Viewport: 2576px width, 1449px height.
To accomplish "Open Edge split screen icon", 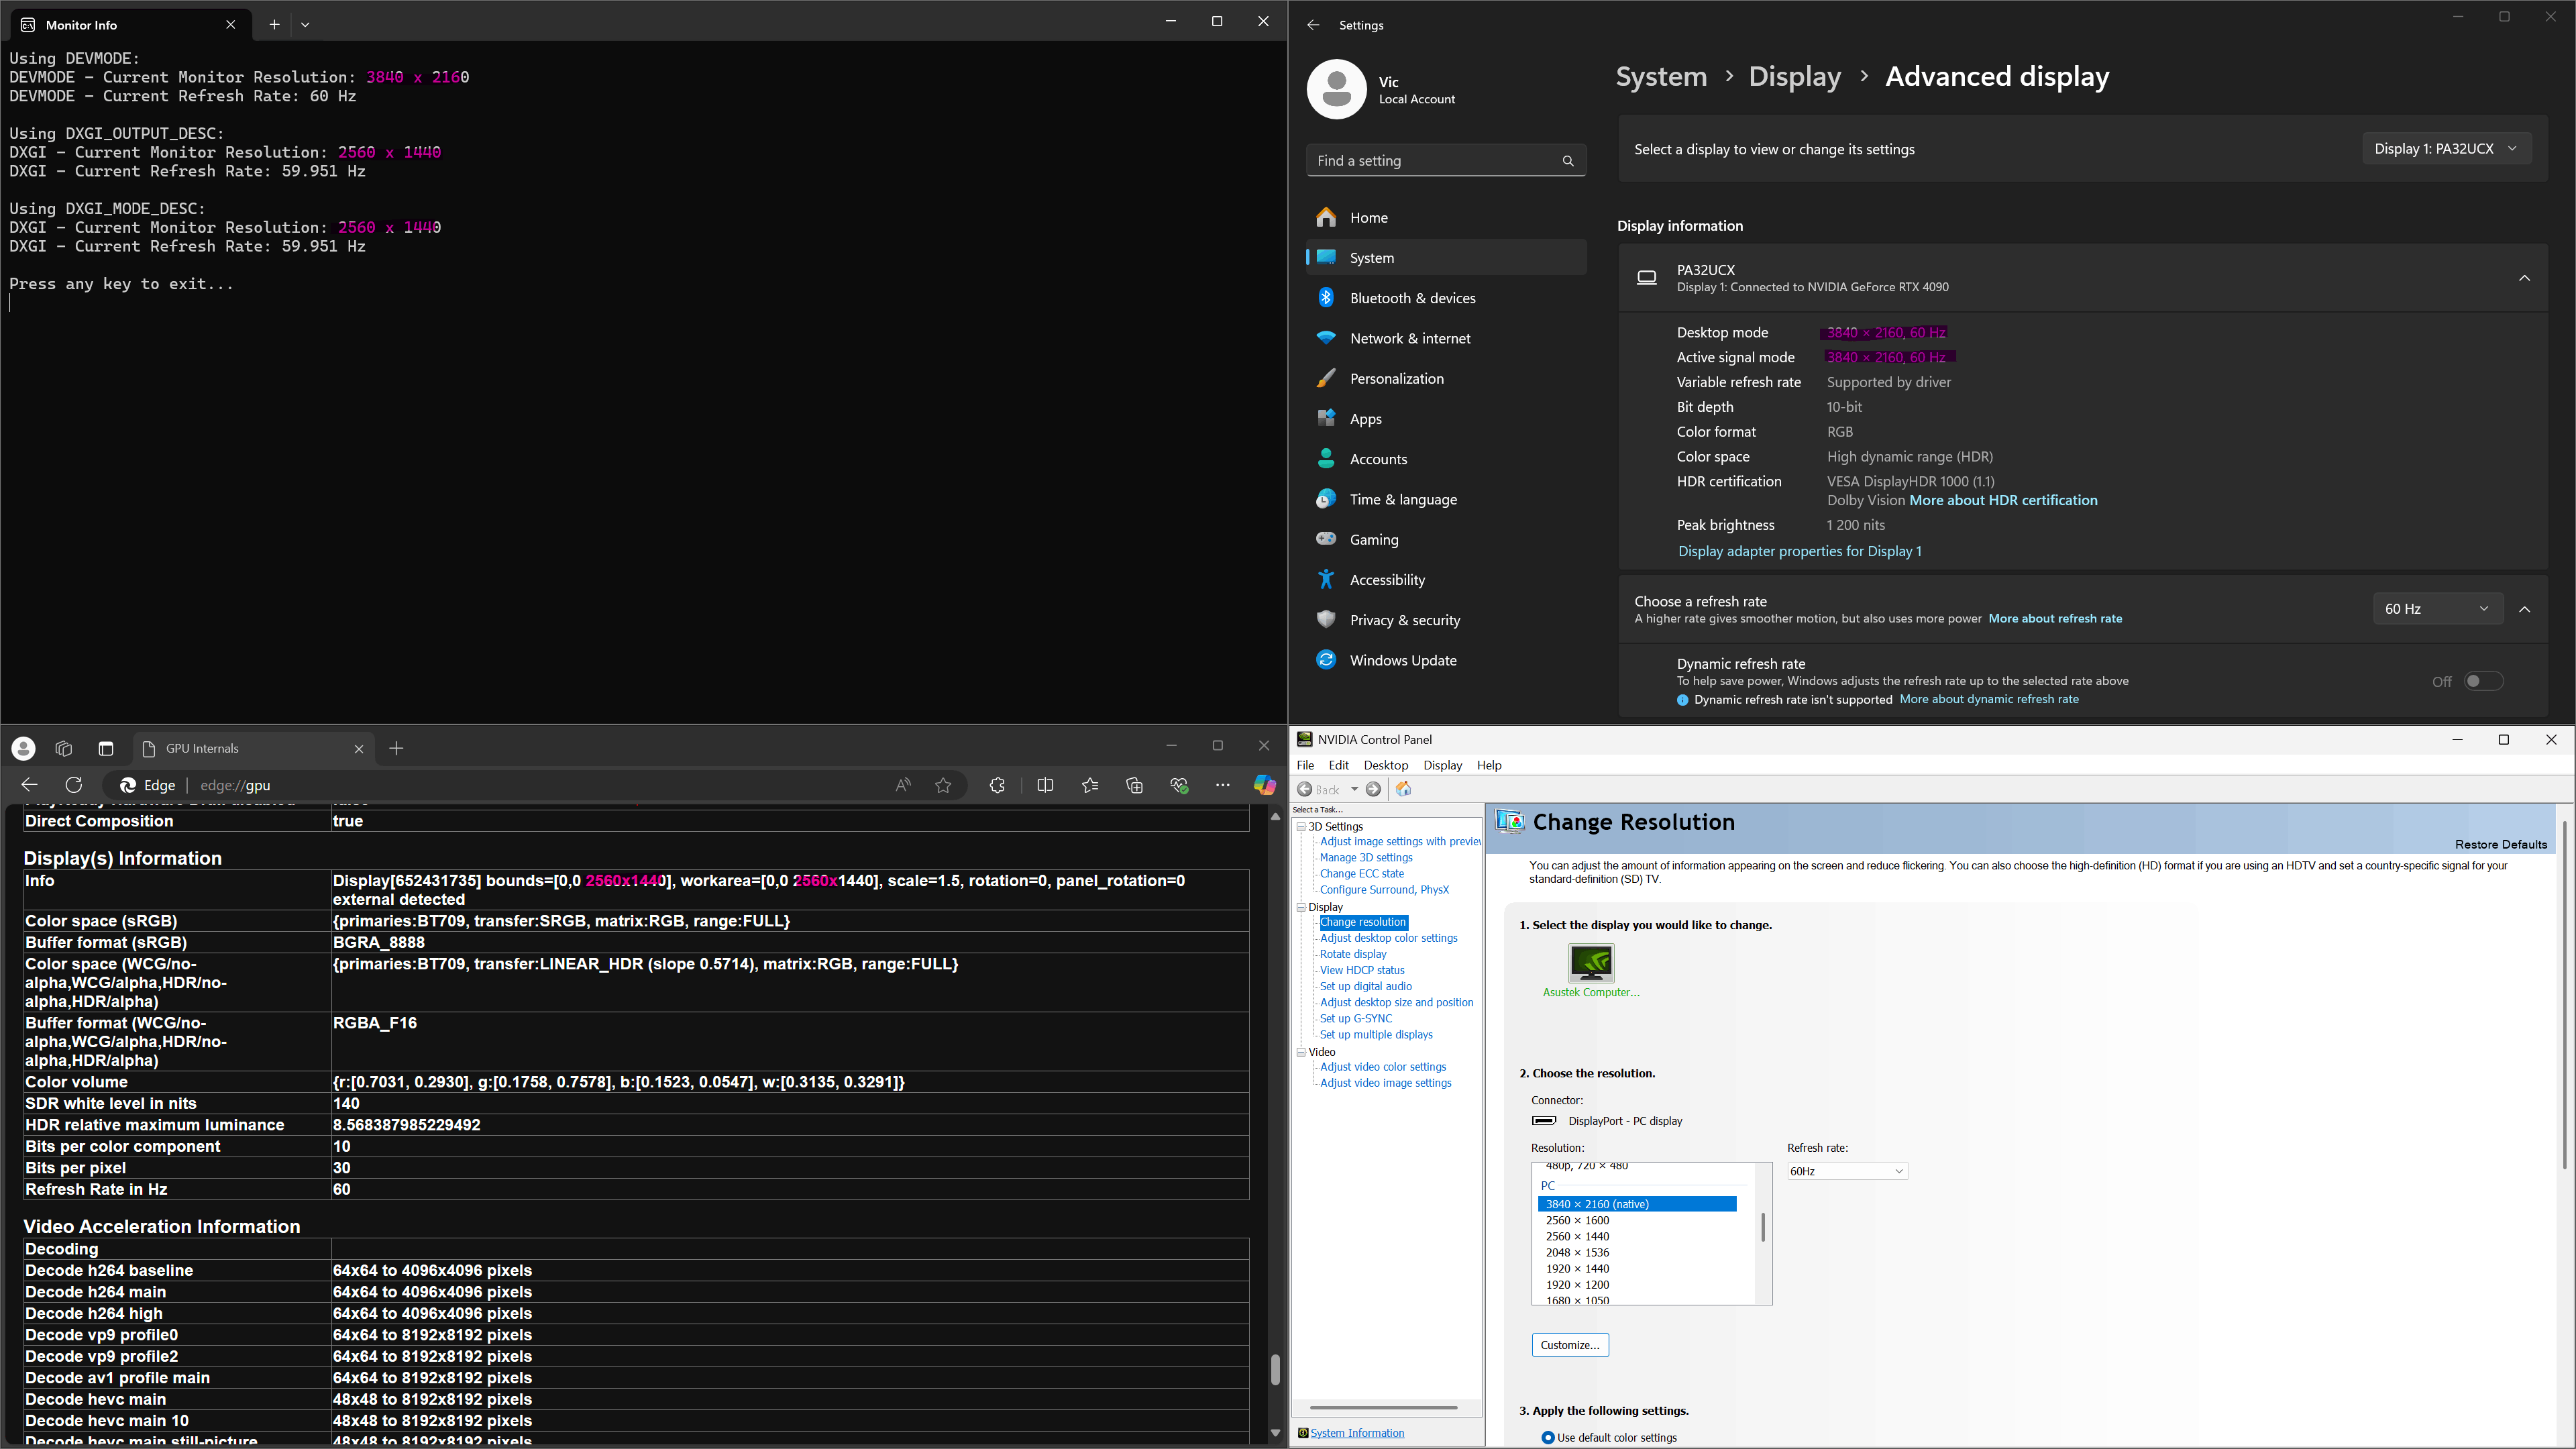I will click(1045, 785).
